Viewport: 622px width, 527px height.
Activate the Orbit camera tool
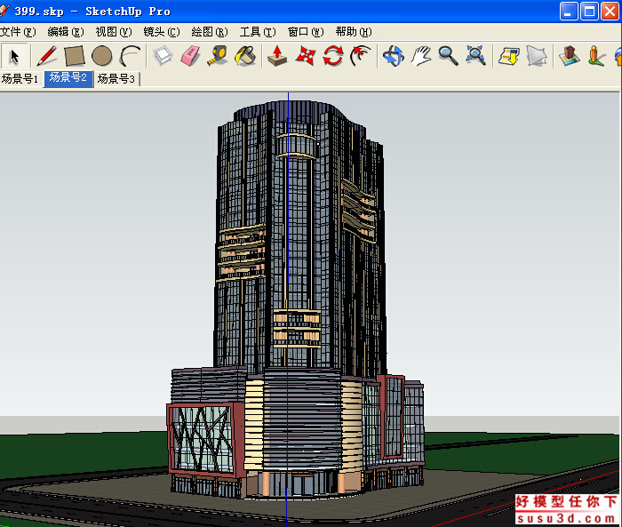(393, 56)
